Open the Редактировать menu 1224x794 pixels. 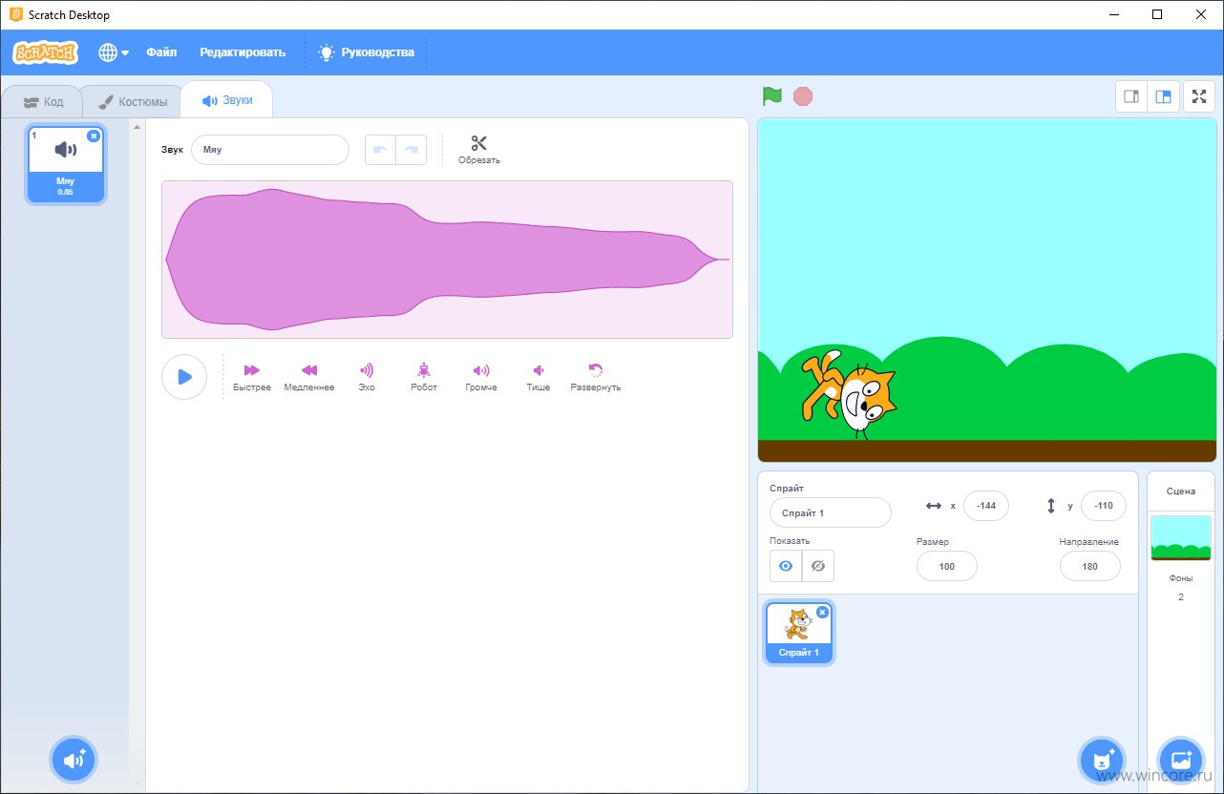[x=243, y=52]
